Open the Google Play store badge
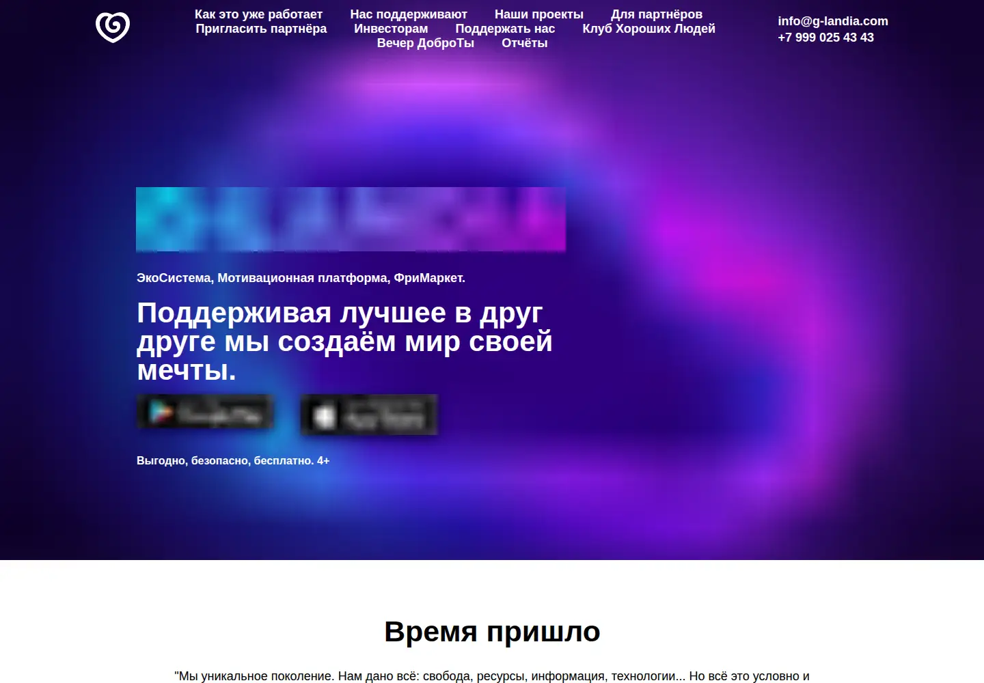Image resolution: width=984 pixels, height=683 pixels. tap(205, 413)
